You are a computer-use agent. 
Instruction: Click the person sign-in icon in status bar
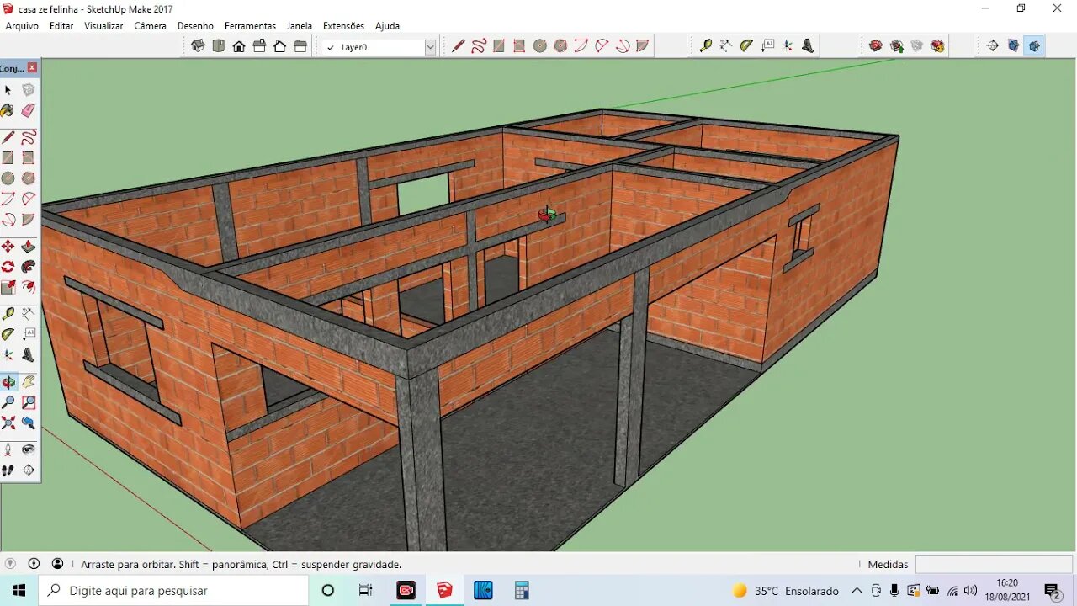tap(57, 564)
